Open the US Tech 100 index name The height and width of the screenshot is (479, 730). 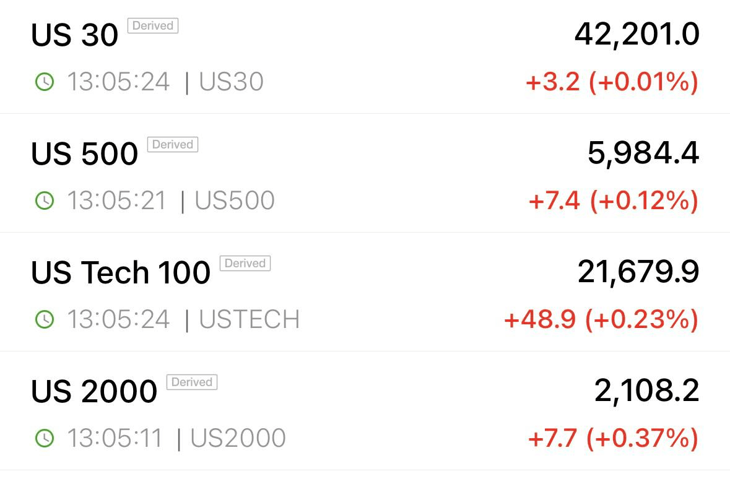[121, 272]
